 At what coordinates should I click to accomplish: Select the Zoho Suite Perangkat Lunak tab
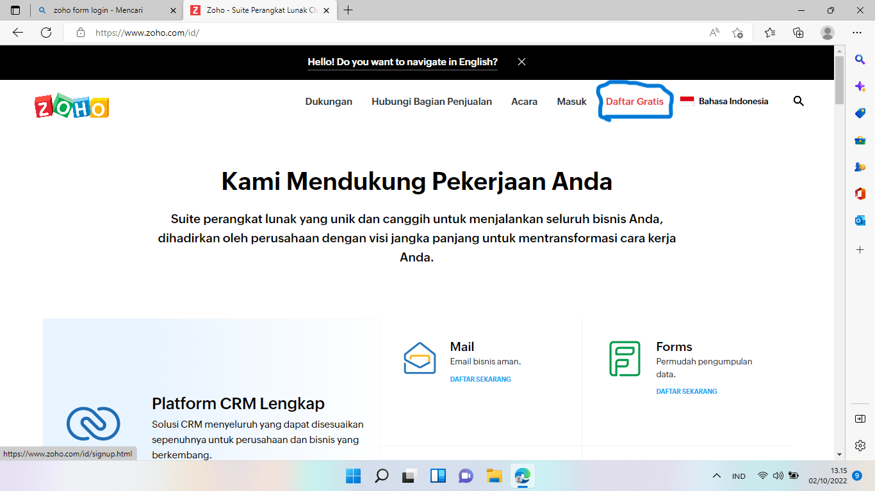tap(259, 10)
